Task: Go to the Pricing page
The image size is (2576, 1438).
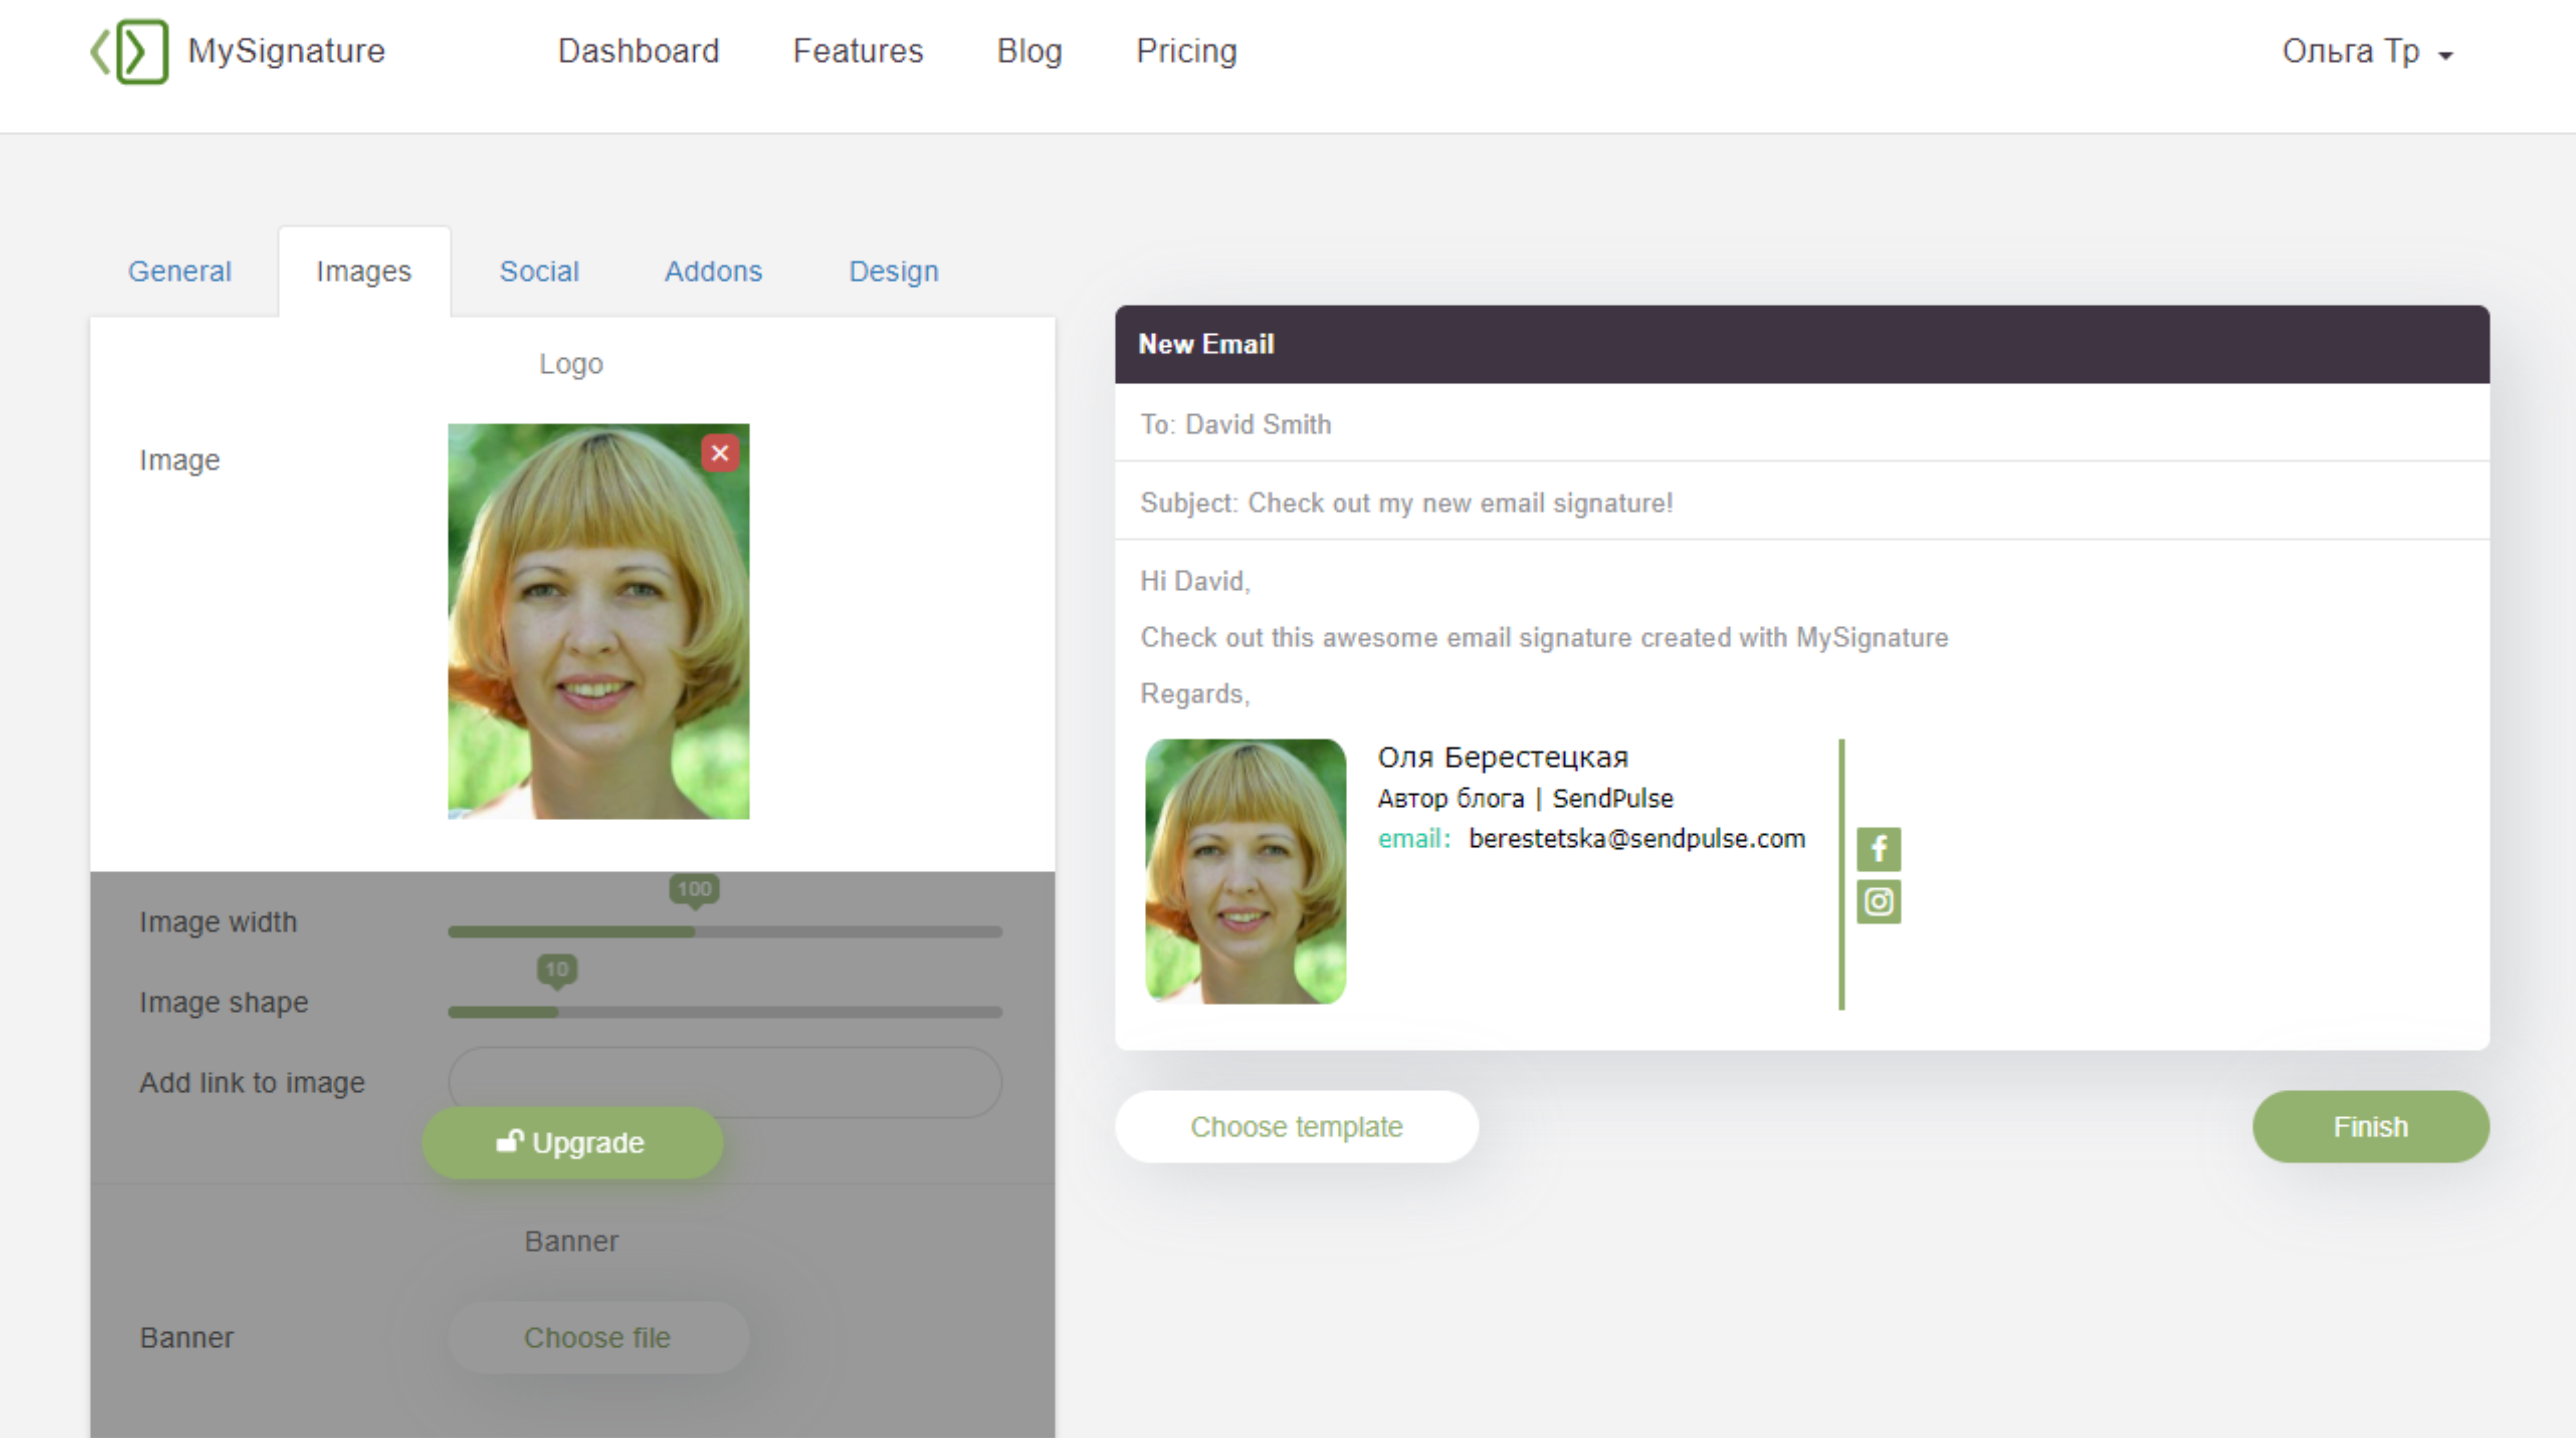Action: (x=1186, y=51)
